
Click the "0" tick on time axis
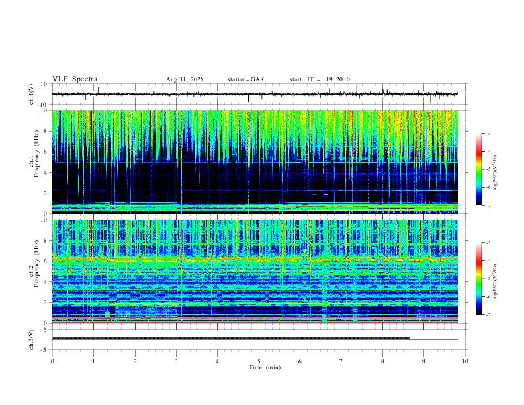52,361
